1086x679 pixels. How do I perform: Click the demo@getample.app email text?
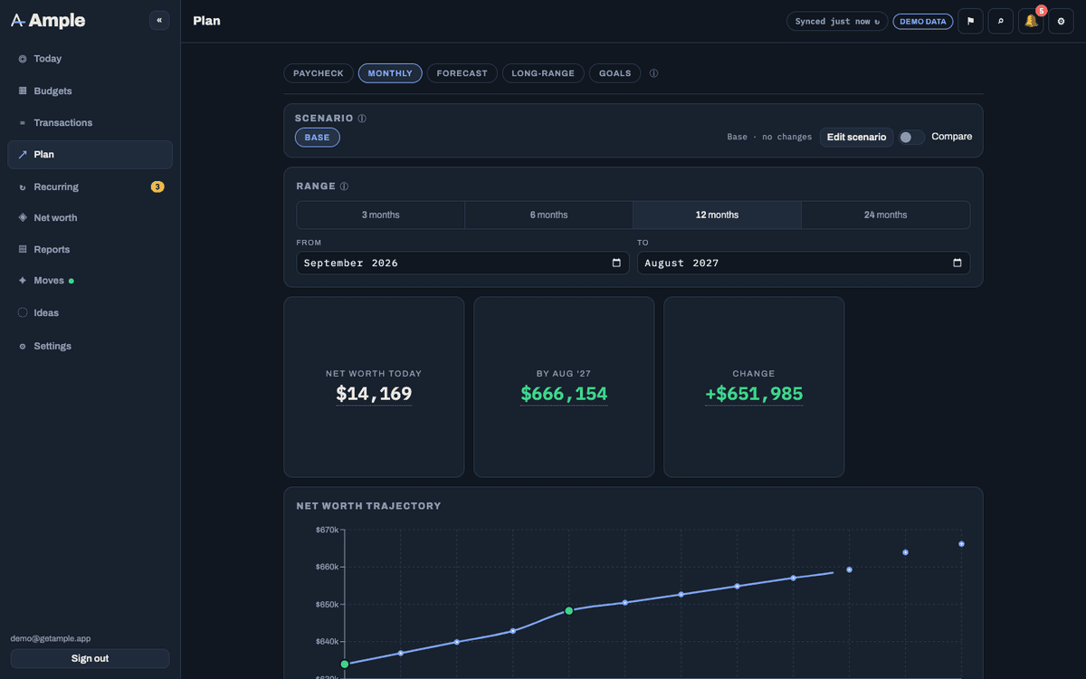(51, 638)
